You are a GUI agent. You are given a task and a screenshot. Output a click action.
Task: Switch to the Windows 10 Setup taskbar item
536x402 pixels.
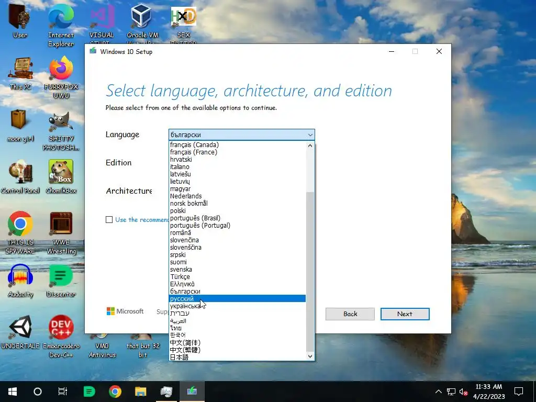(192, 392)
